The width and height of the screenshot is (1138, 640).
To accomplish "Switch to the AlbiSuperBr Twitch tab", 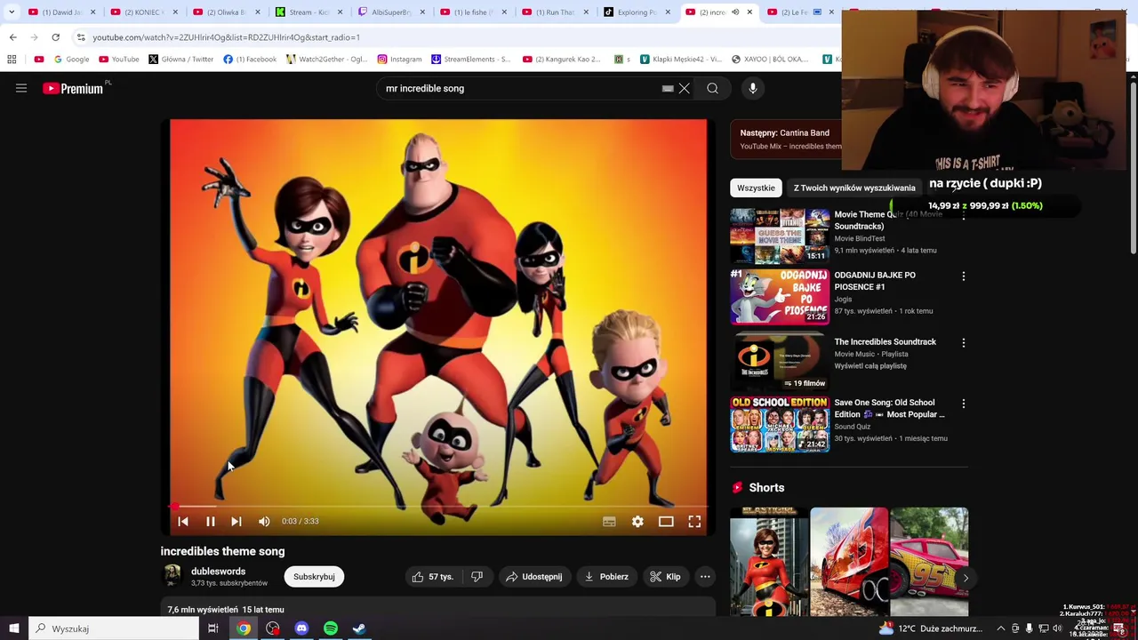I will (x=386, y=12).
